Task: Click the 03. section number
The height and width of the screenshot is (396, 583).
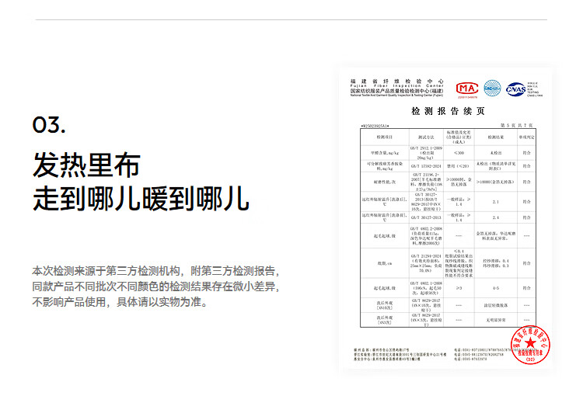Action: pos(48,126)
